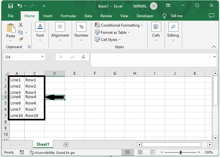Click inside the formula bar input
220x157 pixels.
point(151,60)
